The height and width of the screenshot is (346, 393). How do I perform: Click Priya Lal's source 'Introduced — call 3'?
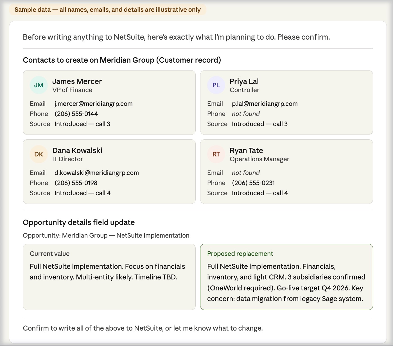tap(260, 124)
